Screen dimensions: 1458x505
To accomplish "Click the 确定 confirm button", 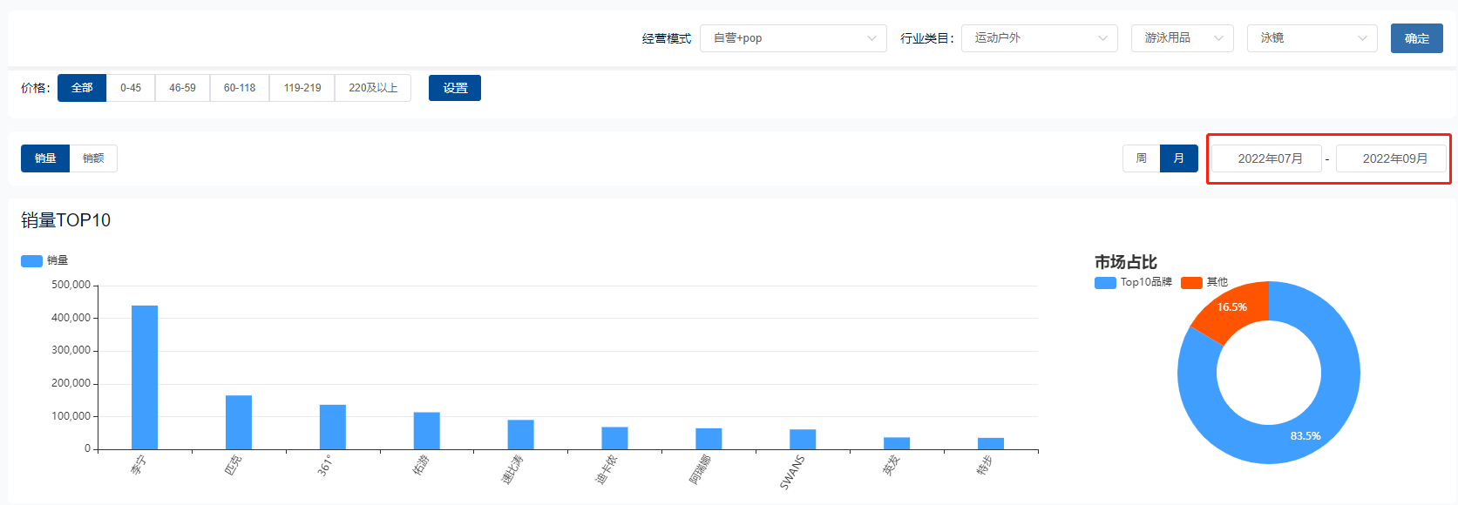I will point(1416,38).
